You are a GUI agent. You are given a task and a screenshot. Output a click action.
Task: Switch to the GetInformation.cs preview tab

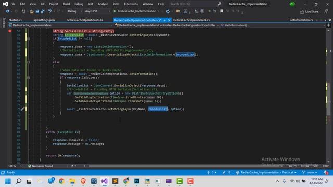[301, 20]
